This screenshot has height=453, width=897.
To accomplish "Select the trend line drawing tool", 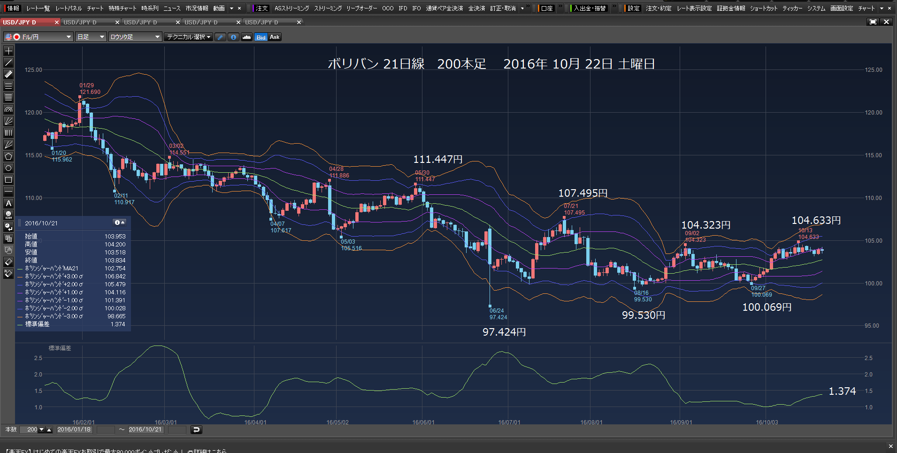I will point(8,62).
